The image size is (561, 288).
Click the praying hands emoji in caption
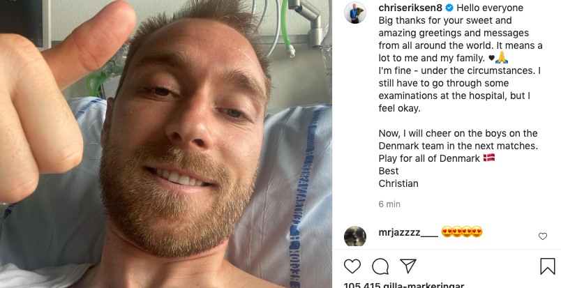(502, 58)
